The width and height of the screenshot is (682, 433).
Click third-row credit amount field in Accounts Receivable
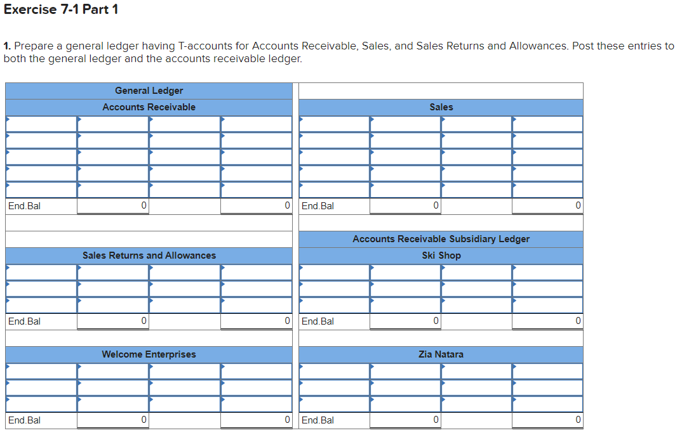[256, 157]
